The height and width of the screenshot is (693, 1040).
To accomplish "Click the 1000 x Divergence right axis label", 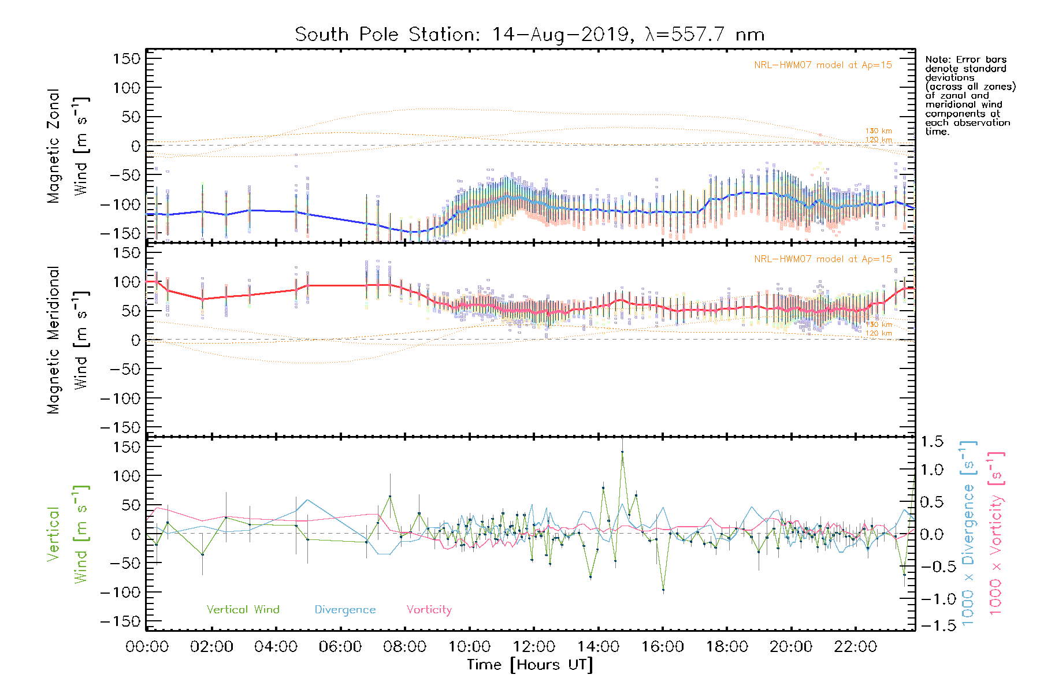I will [x=968, y=533].
